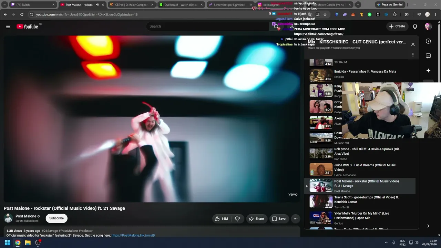Play Juice WRLD - Lucid Dreams from playlist
Image resolution: width=441 pixels, height=248 pixels.
coord(360,170)
